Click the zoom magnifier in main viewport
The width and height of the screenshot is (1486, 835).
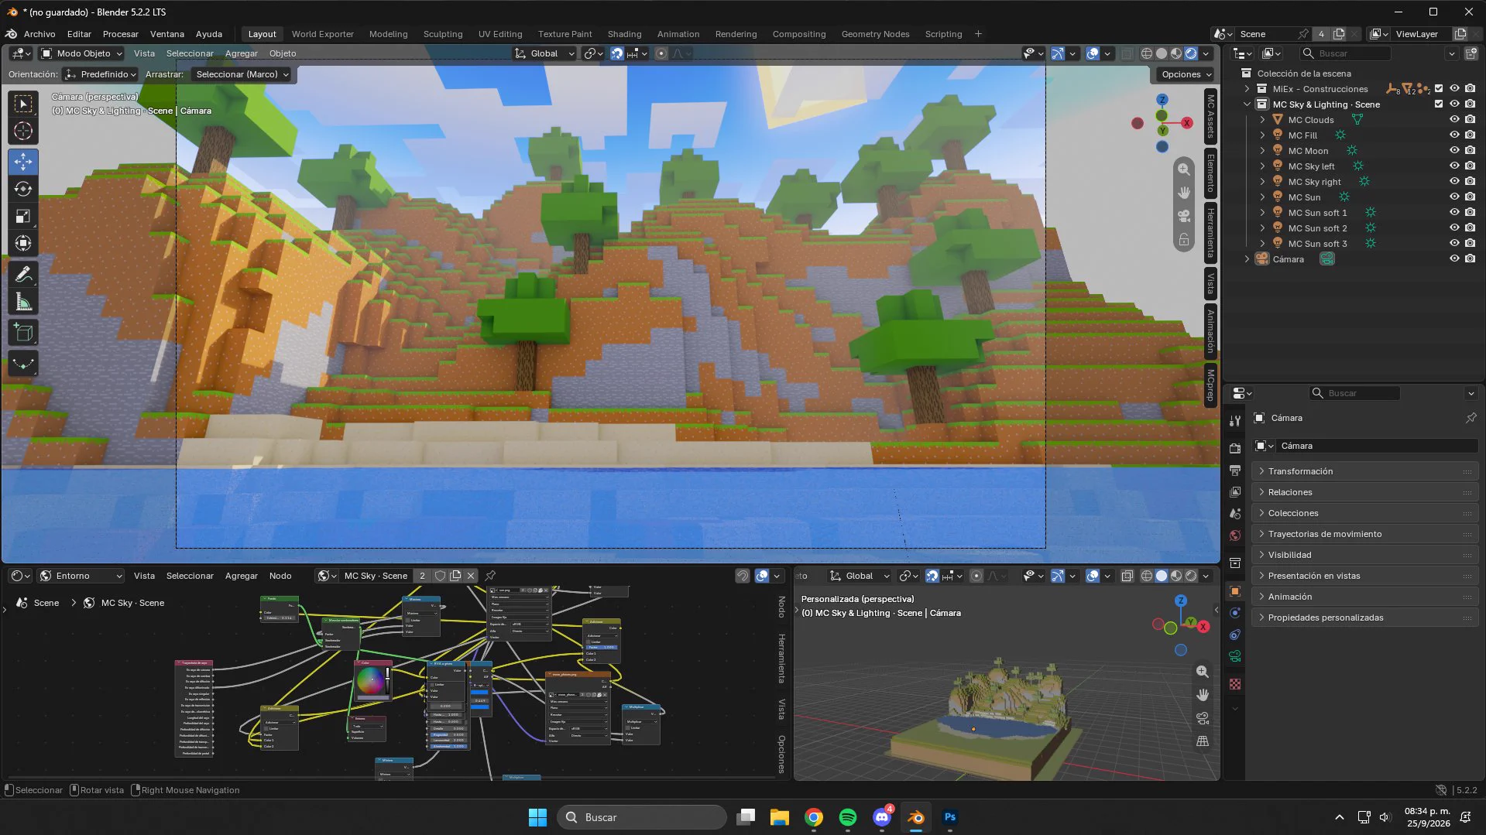click(x=1184, y=169)
